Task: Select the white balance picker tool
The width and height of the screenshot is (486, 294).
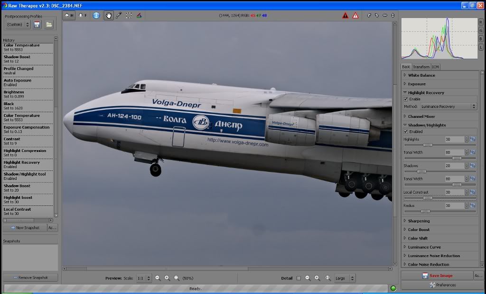Action: pyautogui.click(x=118, y=15)
